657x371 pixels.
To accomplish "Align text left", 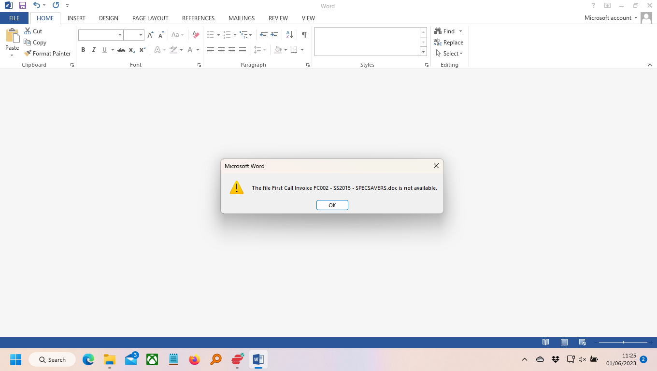I will (211, 50).
